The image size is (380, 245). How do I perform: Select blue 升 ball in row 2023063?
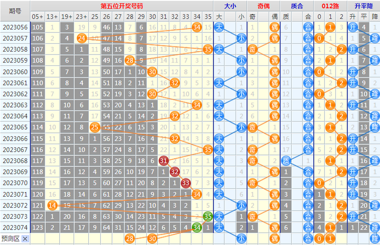(x=353, y=105)
